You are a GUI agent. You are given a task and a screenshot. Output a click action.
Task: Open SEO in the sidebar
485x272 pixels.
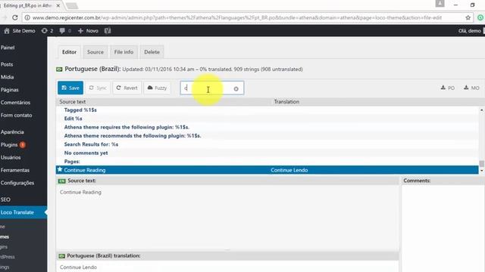(x=5, y=199)
